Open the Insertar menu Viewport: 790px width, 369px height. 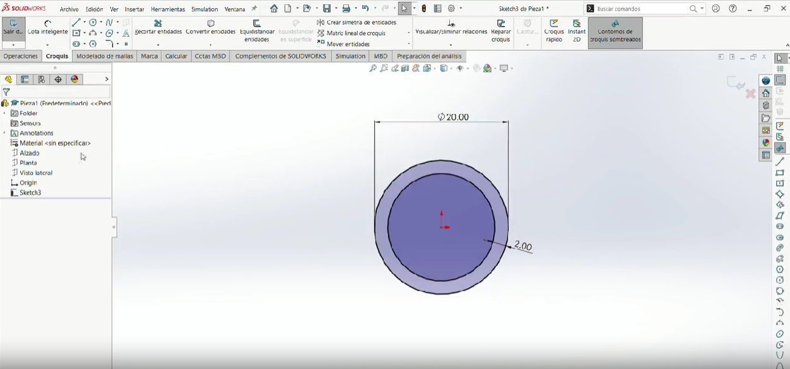[x=134, y=9]
